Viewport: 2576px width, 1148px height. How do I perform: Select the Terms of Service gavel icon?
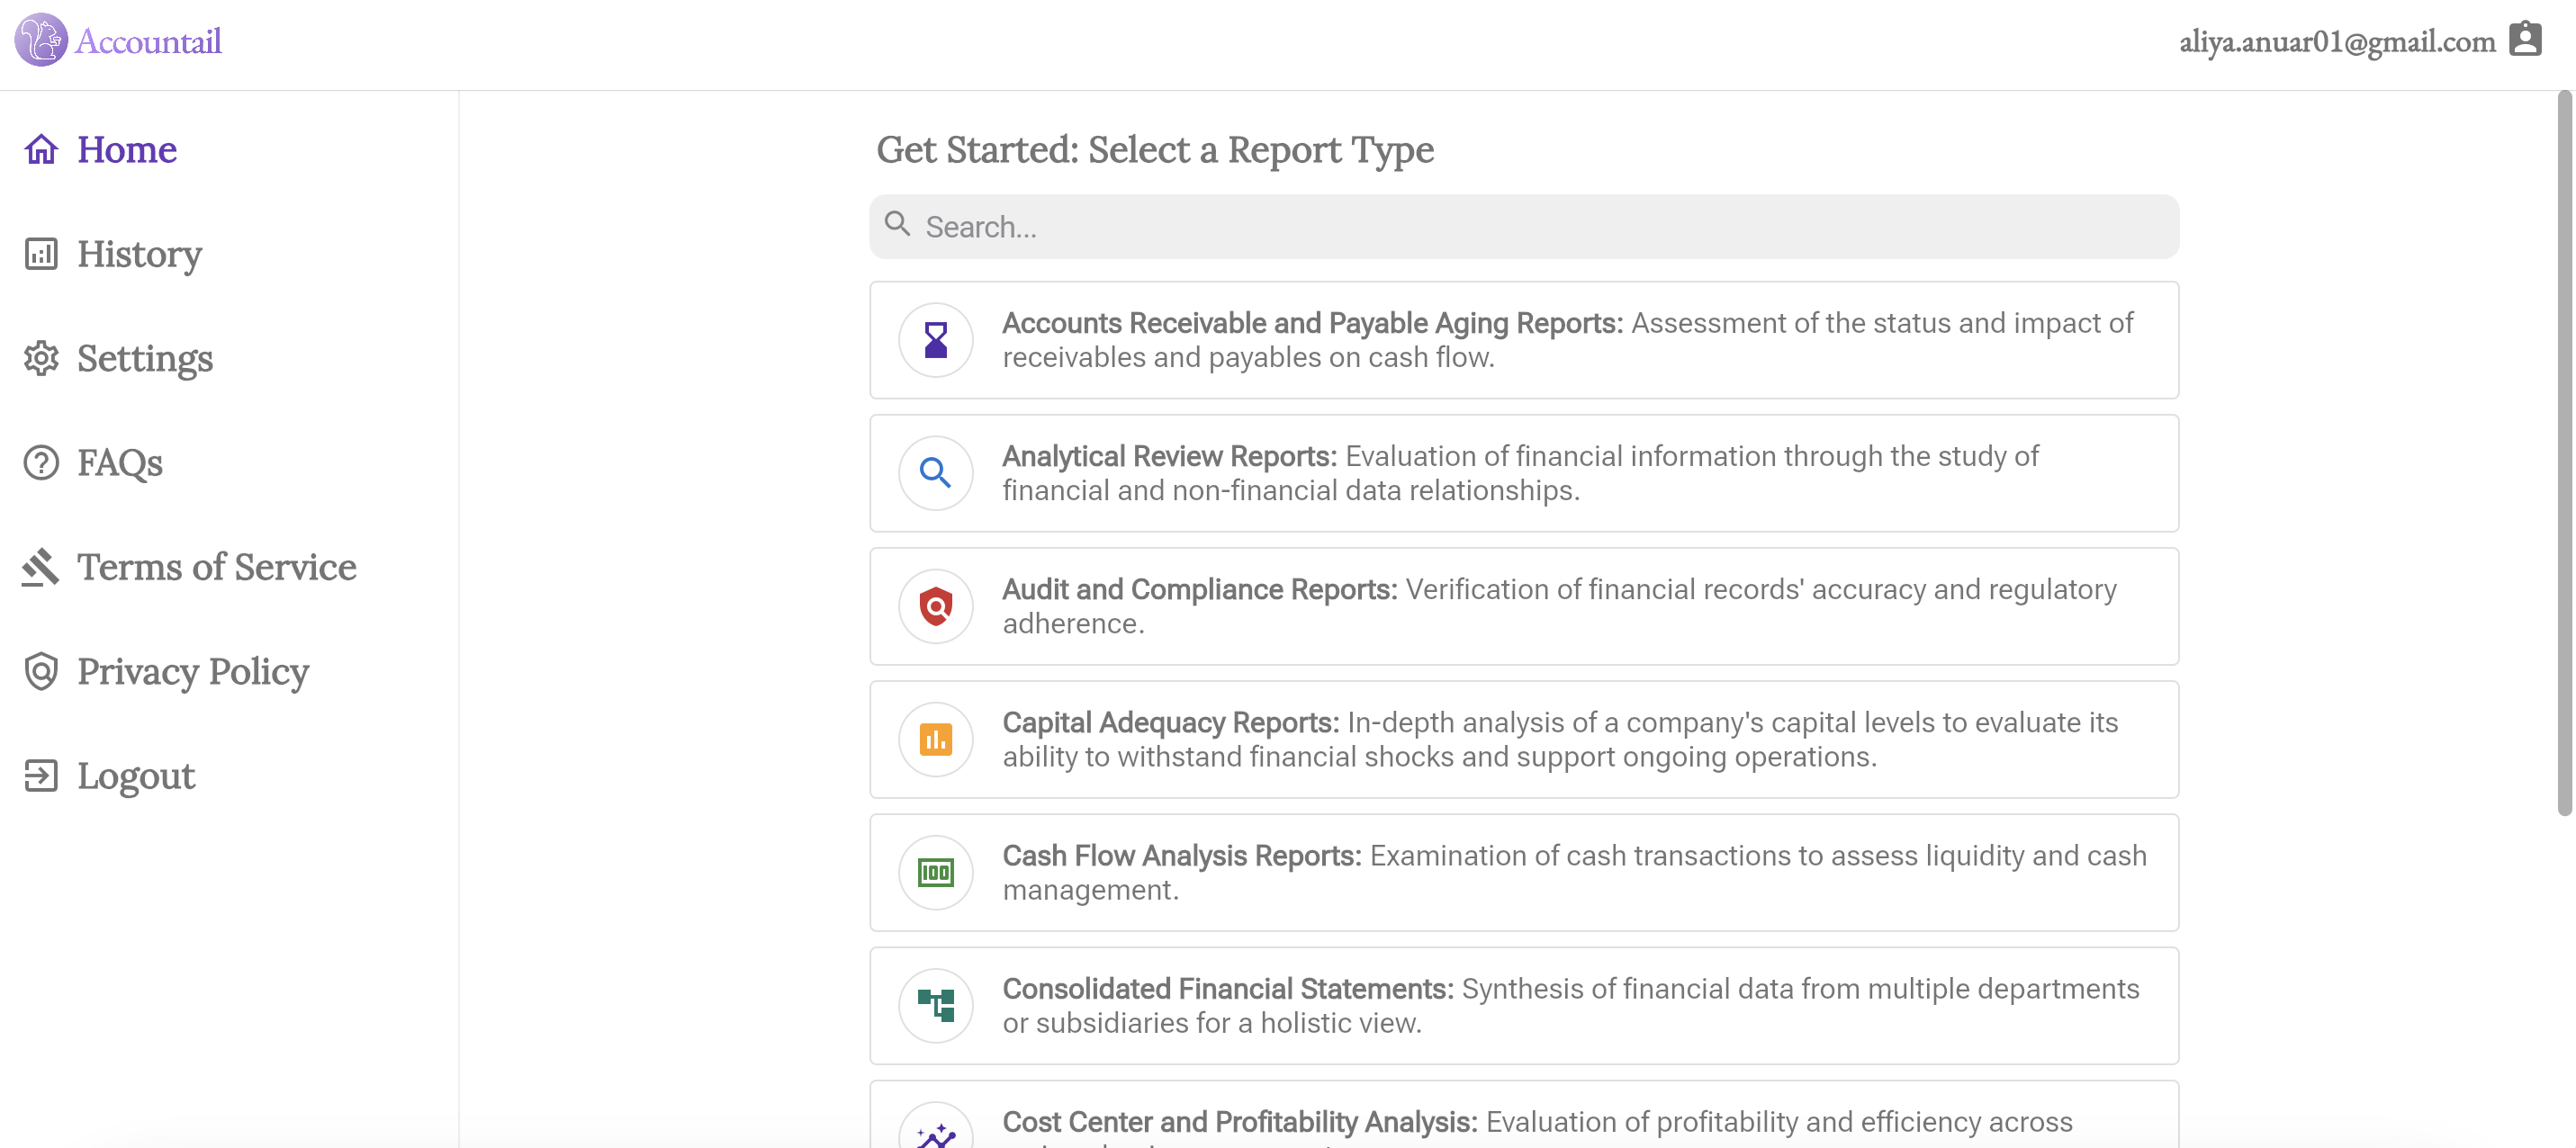point(40,567)
